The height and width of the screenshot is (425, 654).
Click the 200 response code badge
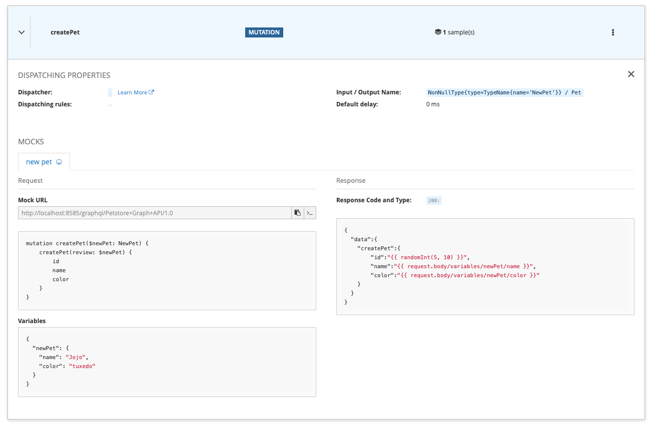click(433, 200)
